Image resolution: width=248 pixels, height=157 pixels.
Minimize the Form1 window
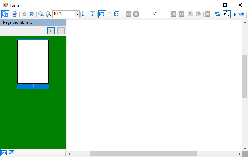tap(210, 5)
